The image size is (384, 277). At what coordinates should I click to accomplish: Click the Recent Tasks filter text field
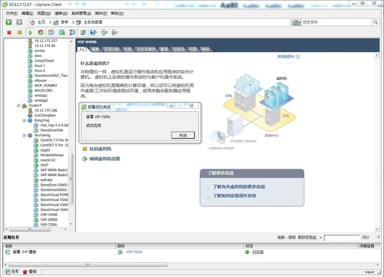tap(342, 238)
